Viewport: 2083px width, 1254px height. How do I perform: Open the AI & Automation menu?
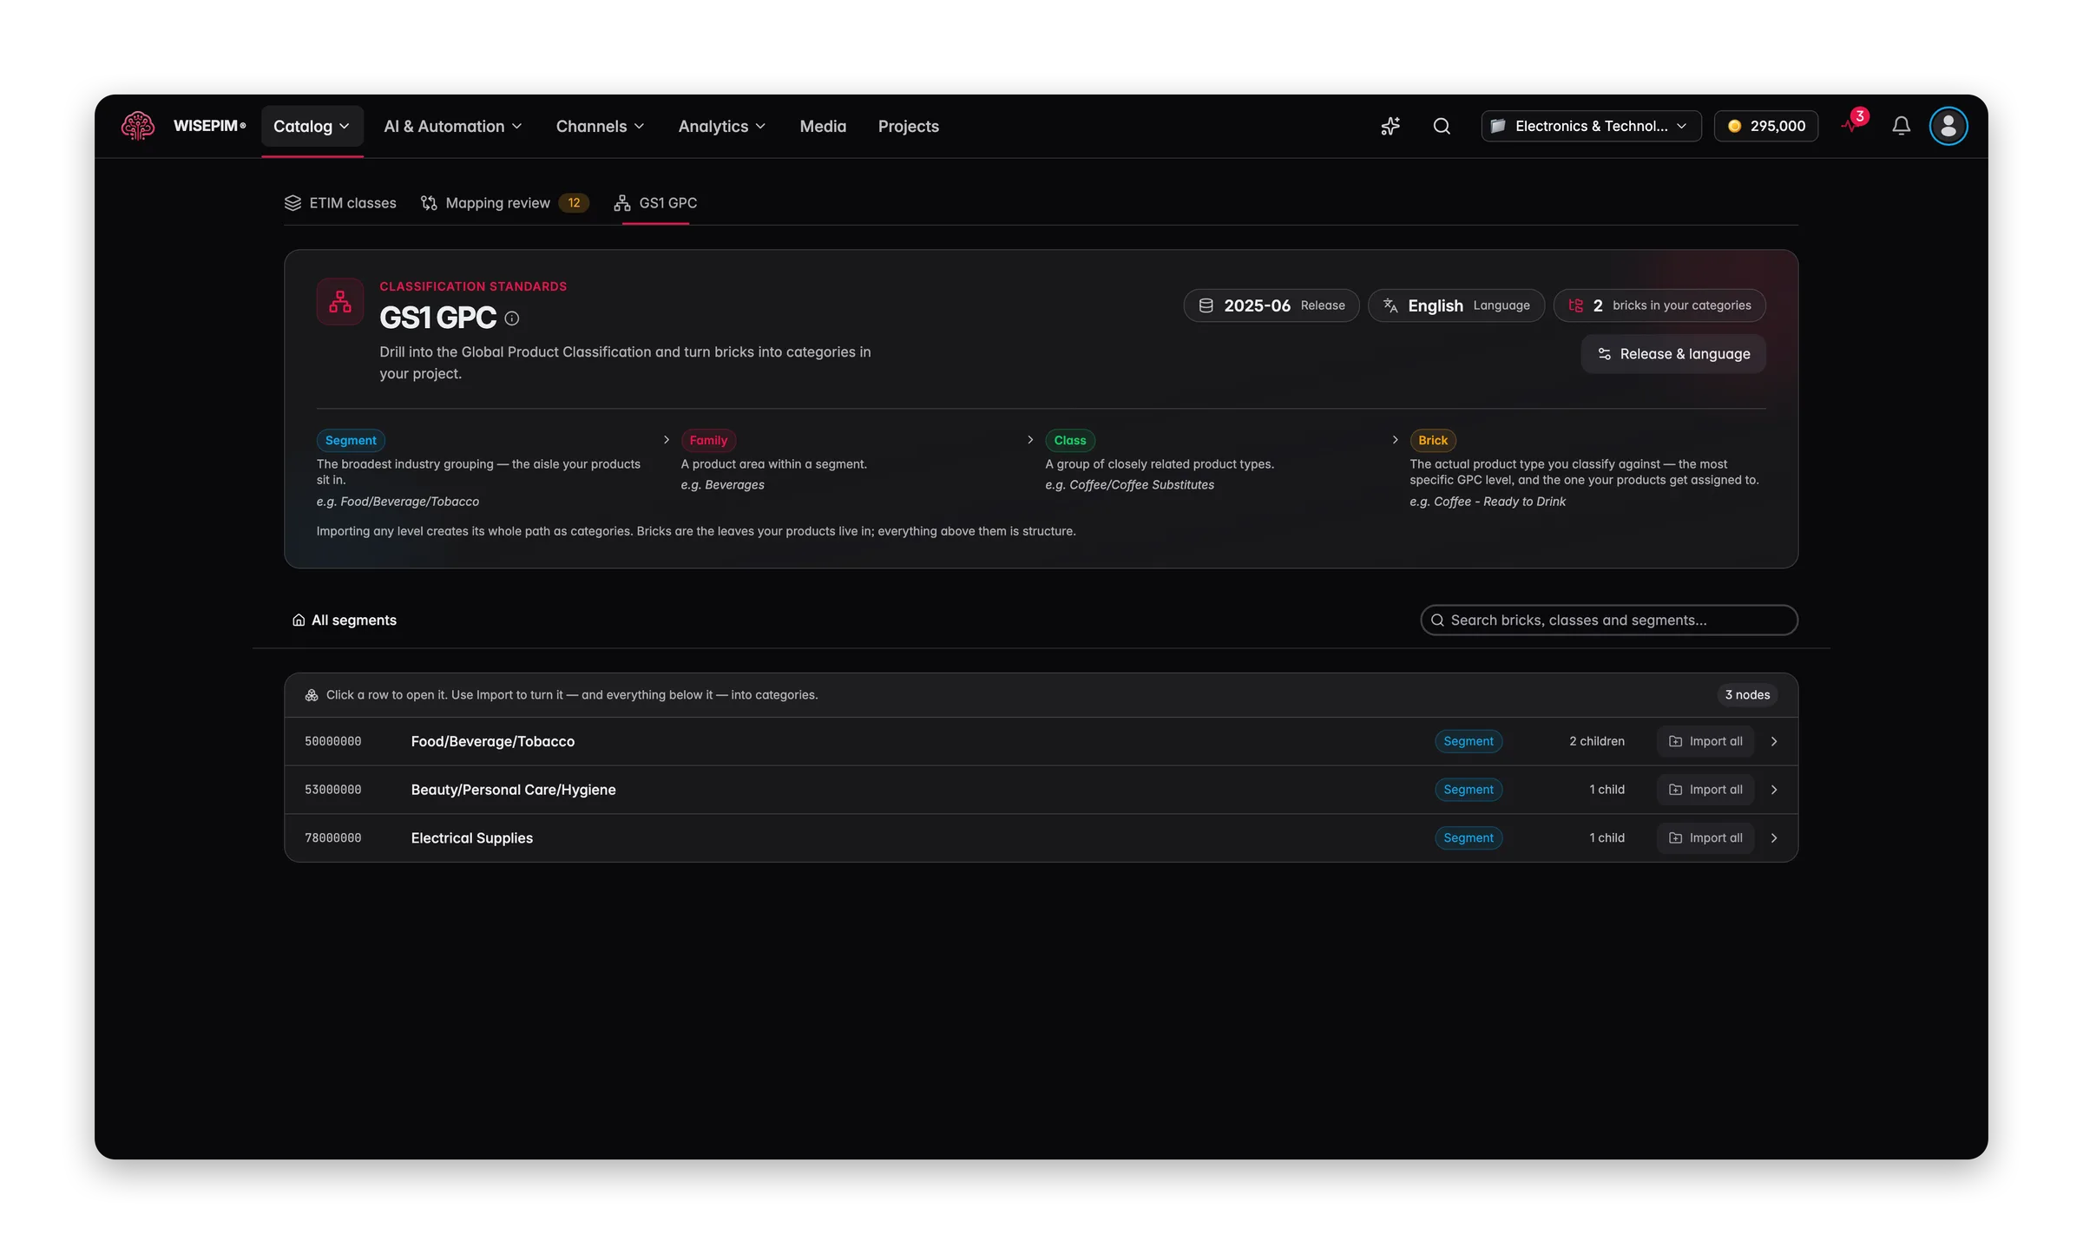(453, 126)
